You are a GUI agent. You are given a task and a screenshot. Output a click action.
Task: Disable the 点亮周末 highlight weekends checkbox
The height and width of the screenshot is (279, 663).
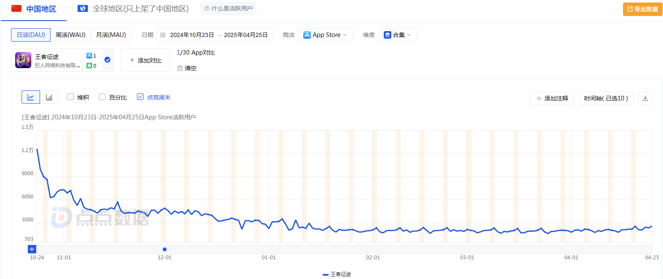tap(140, 97)
